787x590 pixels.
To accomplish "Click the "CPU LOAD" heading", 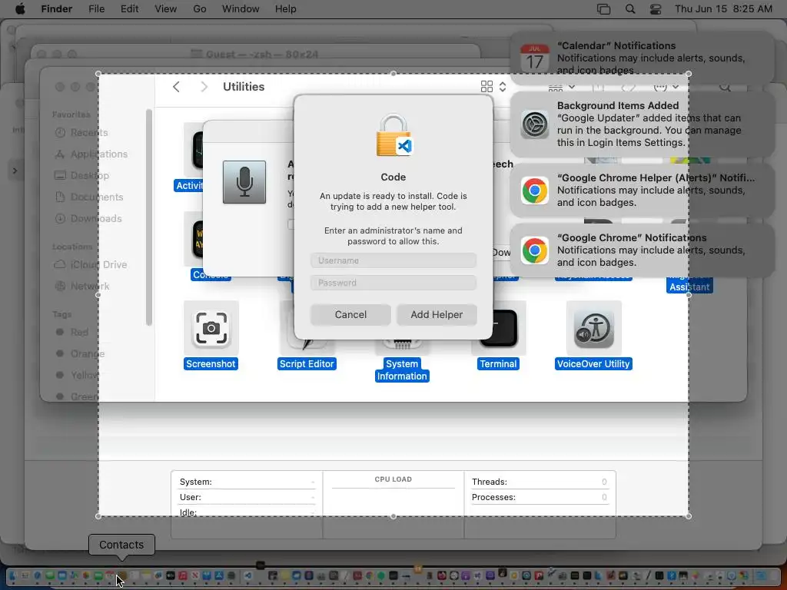I will pos(393,479).
